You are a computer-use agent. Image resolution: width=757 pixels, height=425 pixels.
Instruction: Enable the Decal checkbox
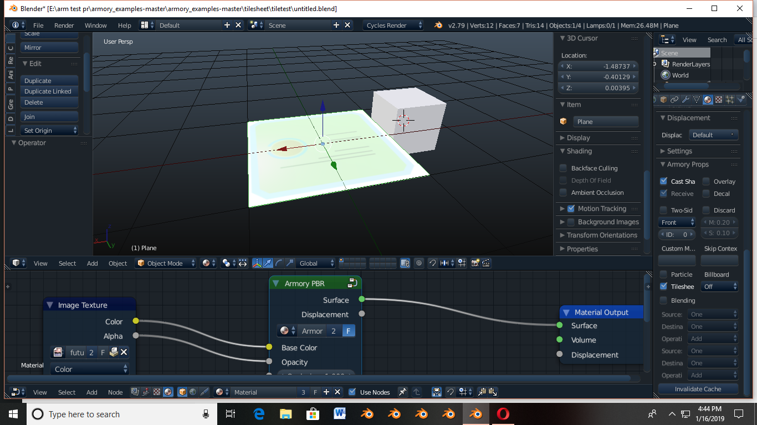coord(706,194)
